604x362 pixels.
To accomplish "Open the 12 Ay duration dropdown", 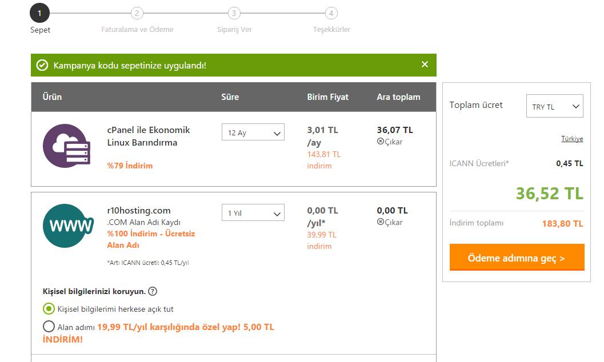I will (x=253, y=132).
